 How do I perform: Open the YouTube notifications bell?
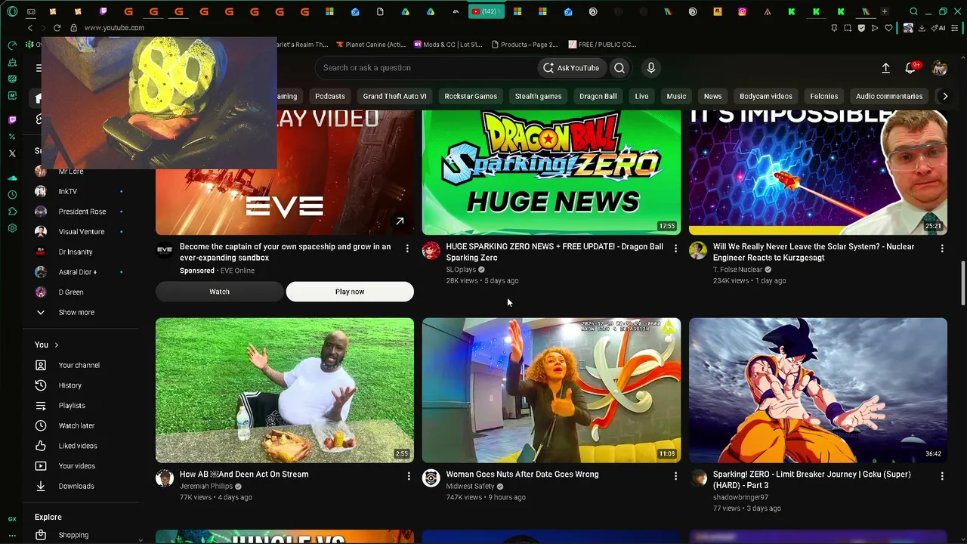[x=911, y=68]
